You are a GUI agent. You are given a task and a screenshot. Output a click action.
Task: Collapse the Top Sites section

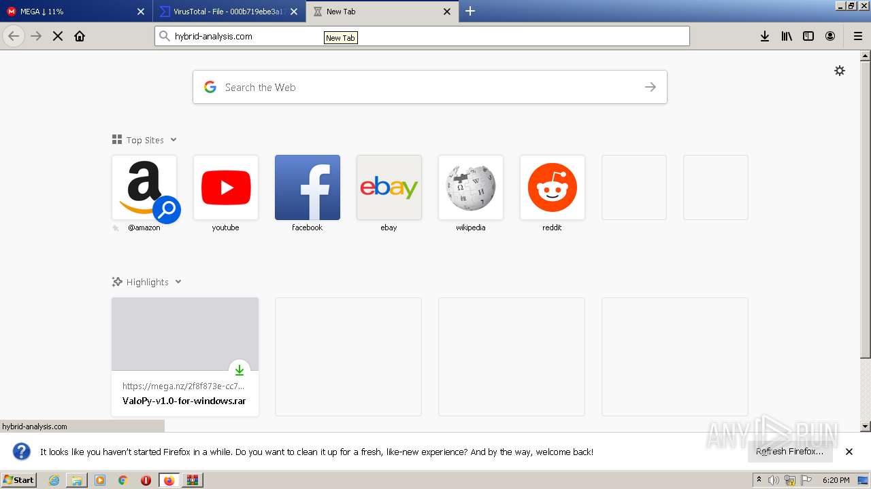(x=174, y=140)
